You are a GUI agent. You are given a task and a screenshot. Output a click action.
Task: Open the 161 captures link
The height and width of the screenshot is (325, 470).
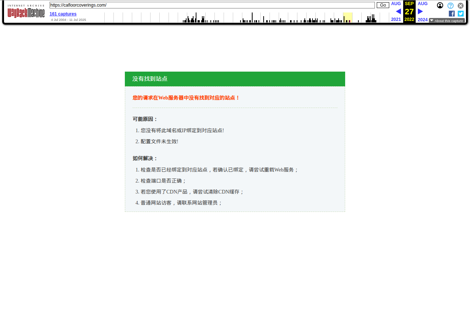coord(63,14)
